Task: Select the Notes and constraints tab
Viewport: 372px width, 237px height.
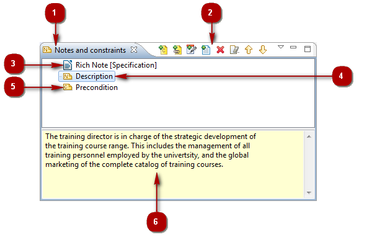Action: pos(90,50)
